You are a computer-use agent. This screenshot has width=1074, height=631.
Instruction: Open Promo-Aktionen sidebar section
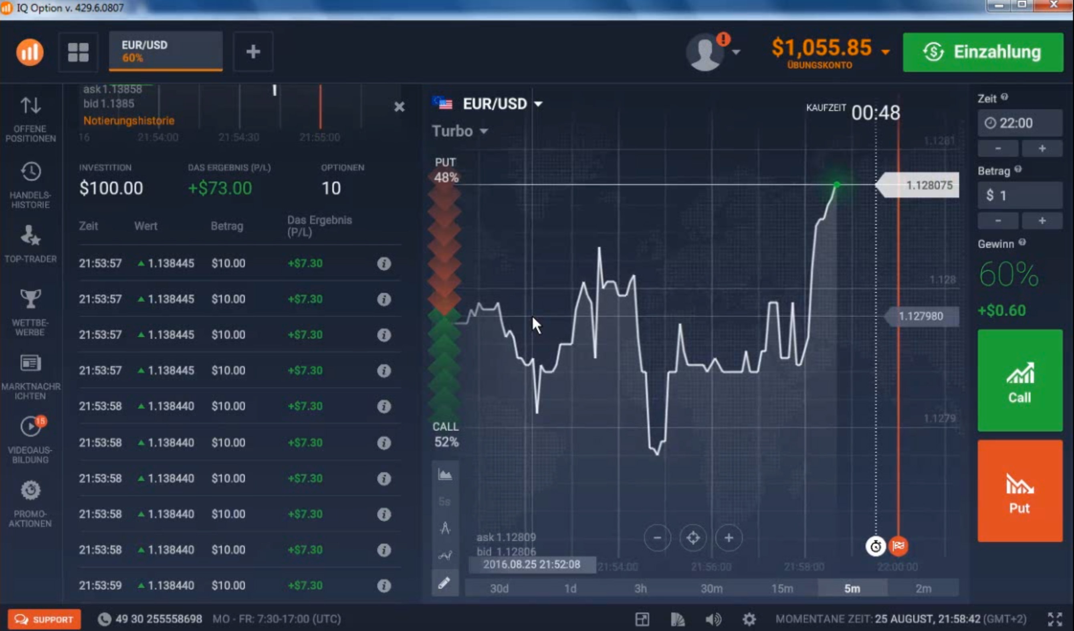[31, 504]
